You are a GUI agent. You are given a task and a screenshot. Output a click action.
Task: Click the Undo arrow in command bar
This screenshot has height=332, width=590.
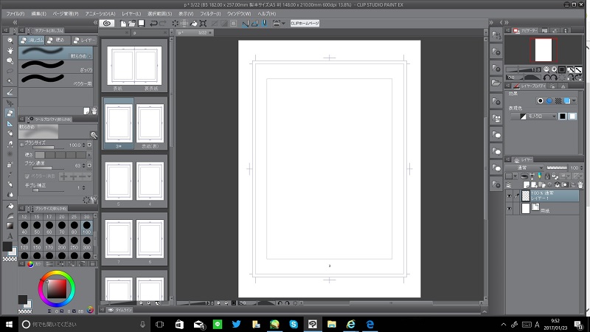coord(152,24)
